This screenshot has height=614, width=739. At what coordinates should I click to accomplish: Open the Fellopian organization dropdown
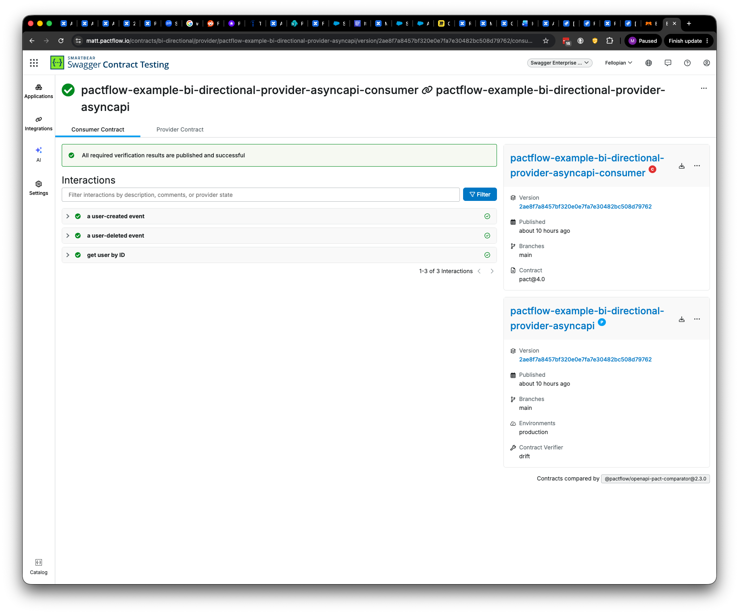[618, 63]
